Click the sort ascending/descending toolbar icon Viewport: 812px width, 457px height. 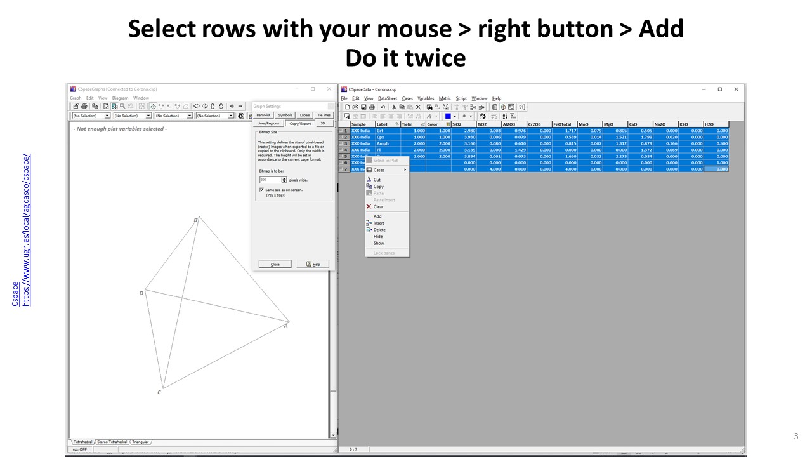click(x=505, y=116)
